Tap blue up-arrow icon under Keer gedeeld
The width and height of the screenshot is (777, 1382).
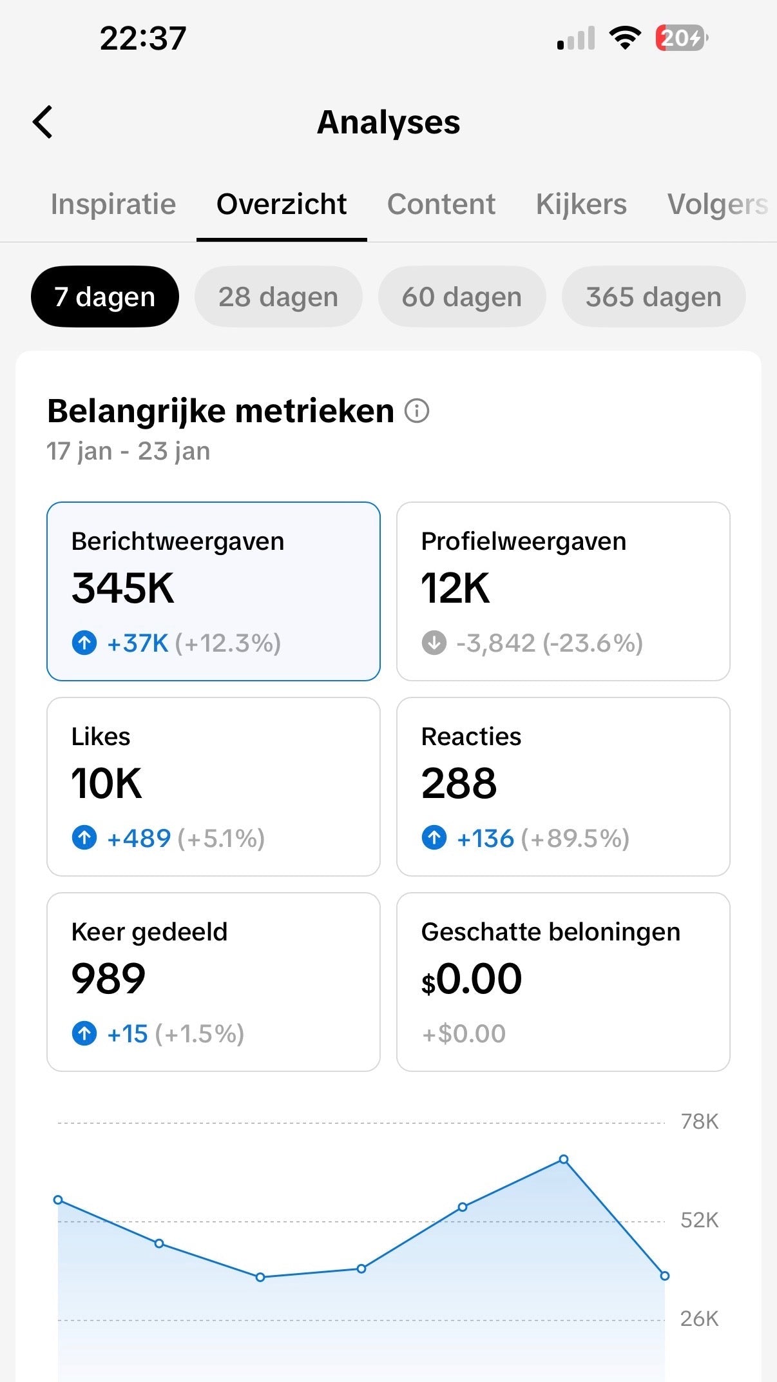(x=84, y=1033)
